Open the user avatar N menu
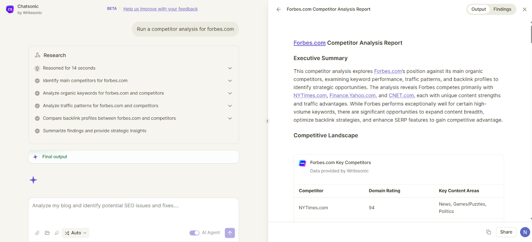Viewport: 532px width, 242px height. pyautogui.click(x=525, y=232)
